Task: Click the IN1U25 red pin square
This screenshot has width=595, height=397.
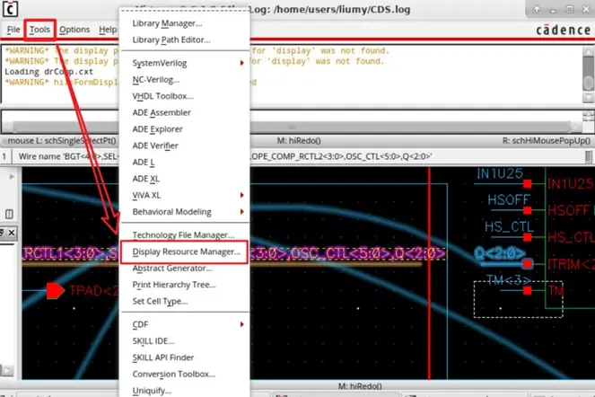Action: (x=527, y=184)
